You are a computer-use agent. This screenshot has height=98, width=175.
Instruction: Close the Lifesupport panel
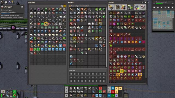(x=22, y=7)
